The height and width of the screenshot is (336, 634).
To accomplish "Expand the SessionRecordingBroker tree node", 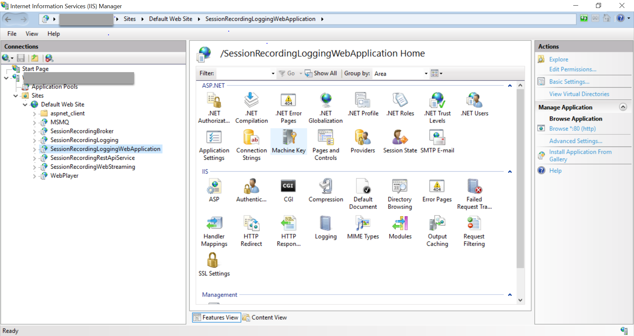I will pyautogui.click(x=34, y=131).
